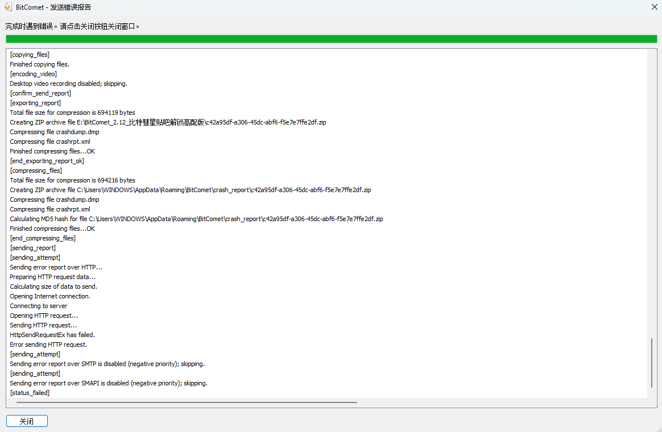Click 'Desktop video recording disabled; skipping.' line
This screenshot has width=662, height=432.
pyautogui.click(x=68, y=84)
